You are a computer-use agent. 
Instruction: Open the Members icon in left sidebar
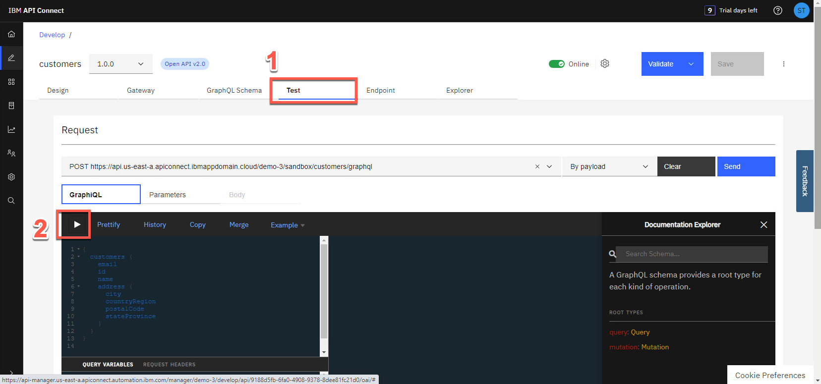(x=11, y=153)
